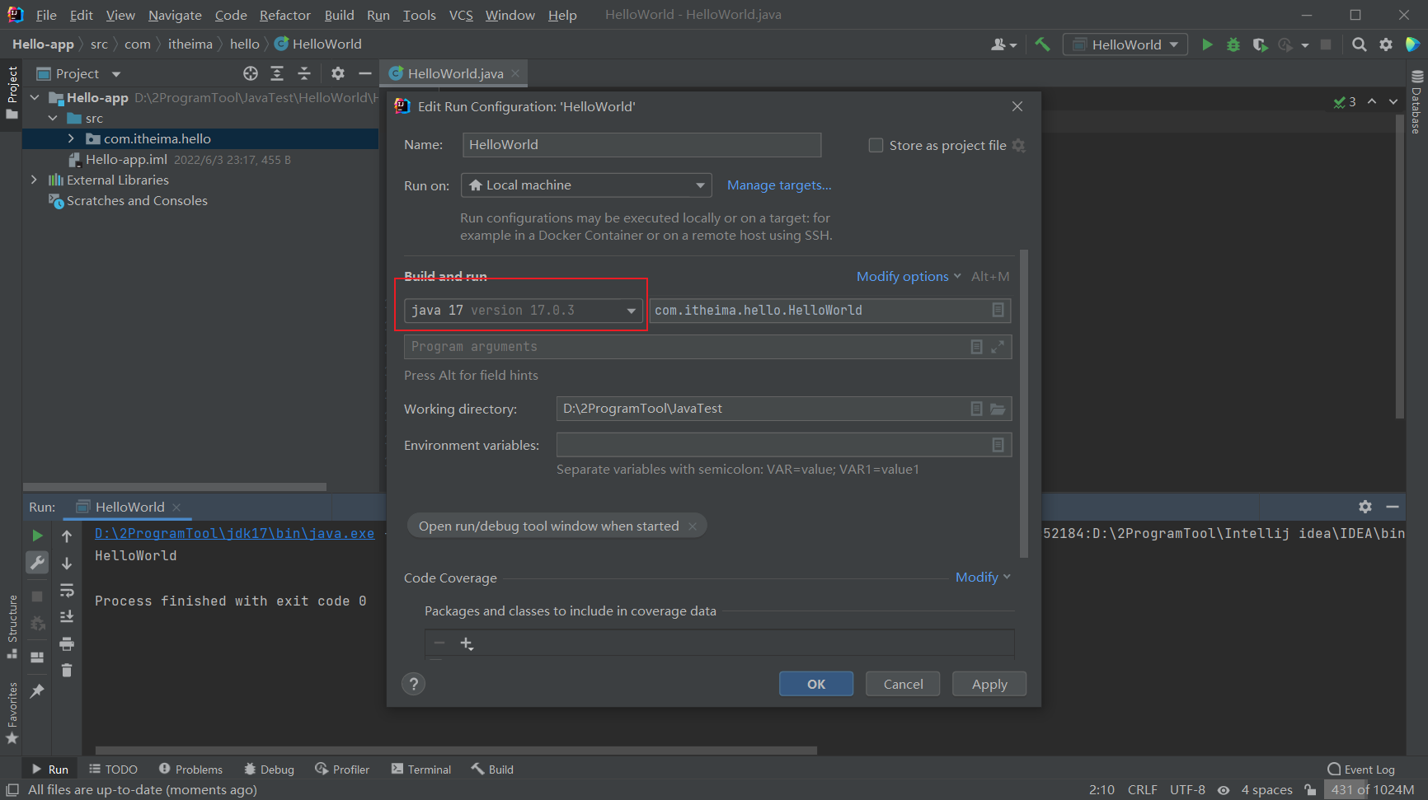The width and height of the screenshot is (1428, 800).
Task: Enable Store as project file
Action: pyautogui.click(x=876, y=145)
